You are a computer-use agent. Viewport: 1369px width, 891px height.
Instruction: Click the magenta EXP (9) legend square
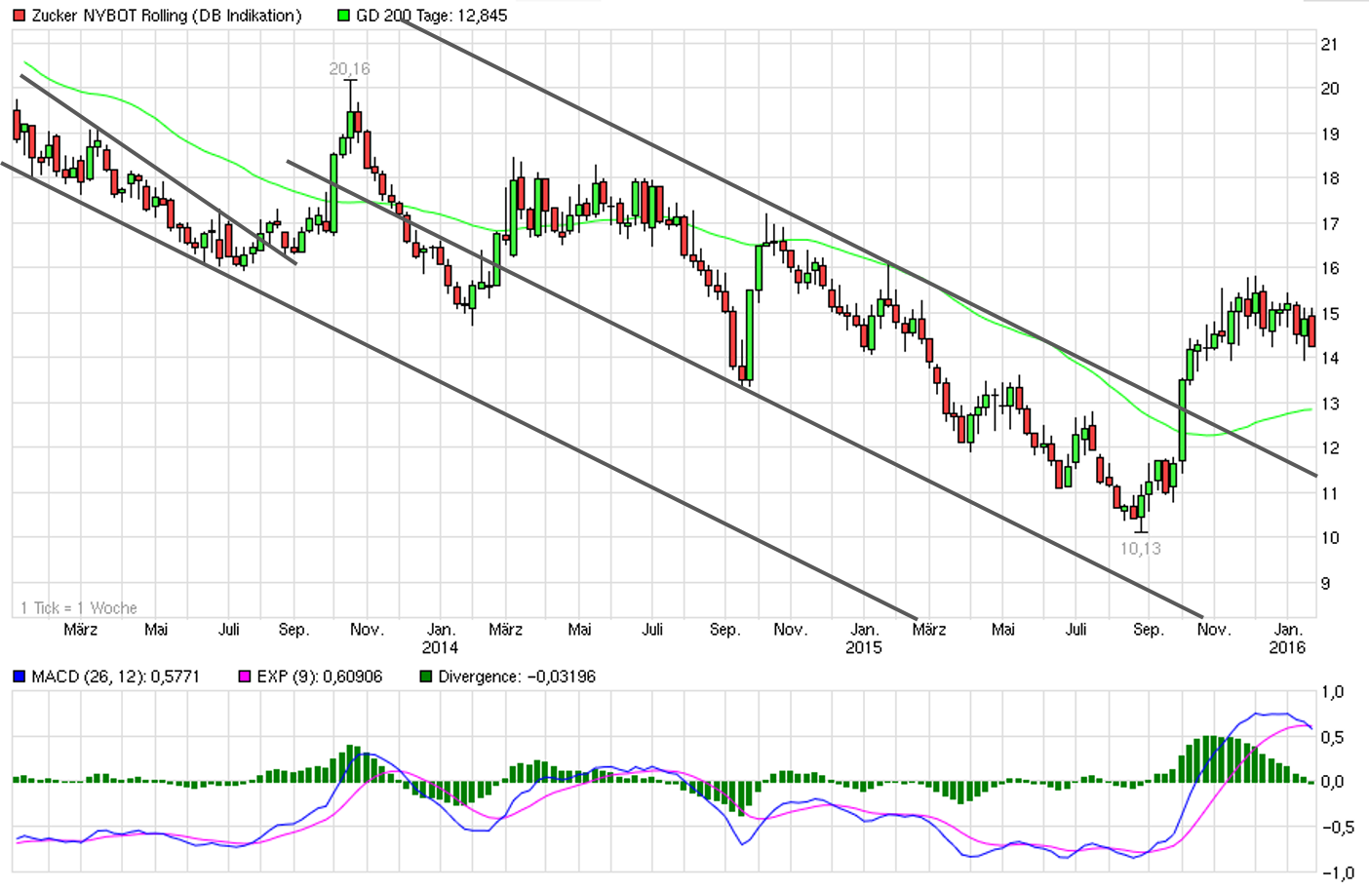tap(245, 677)
